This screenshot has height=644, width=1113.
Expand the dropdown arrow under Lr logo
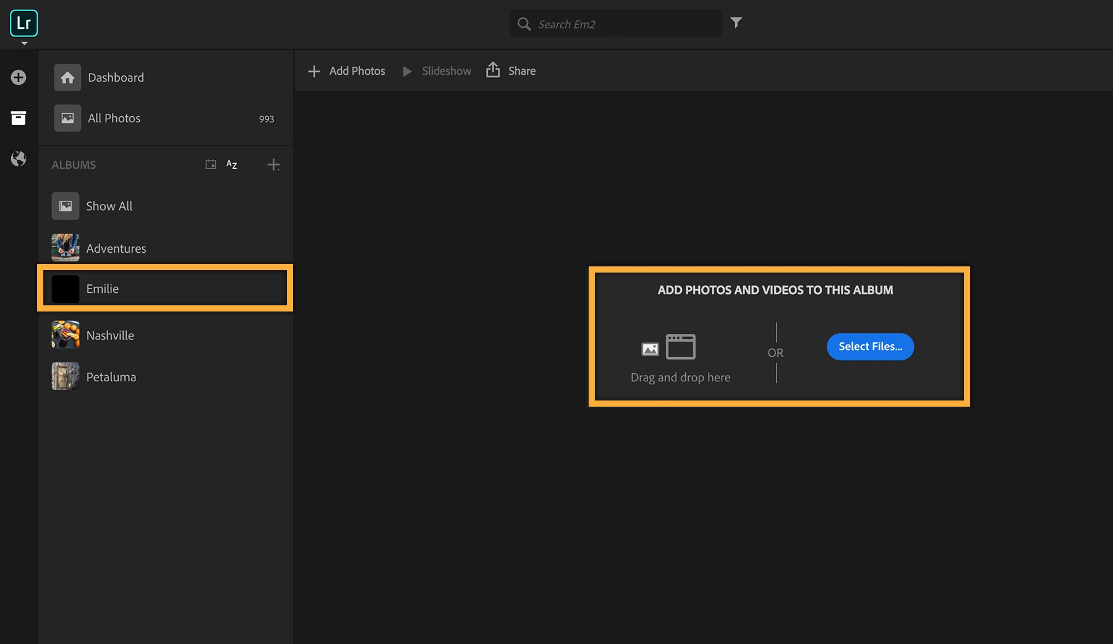(24, 43)
